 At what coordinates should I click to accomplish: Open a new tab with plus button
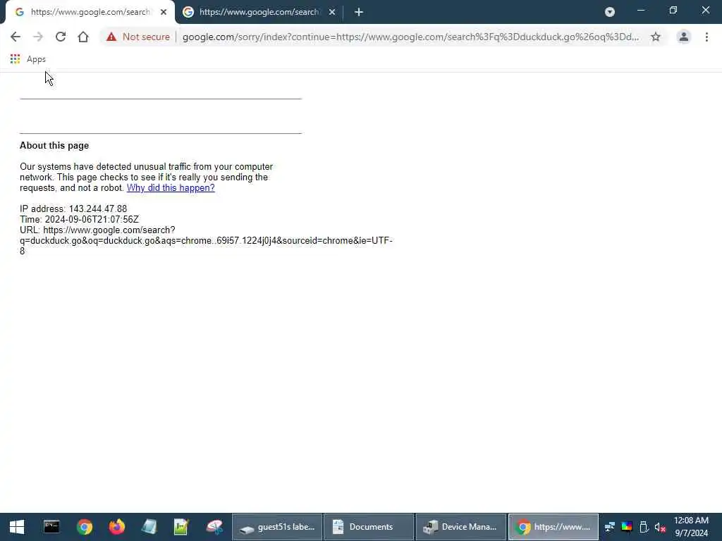[x=359, y=13]
